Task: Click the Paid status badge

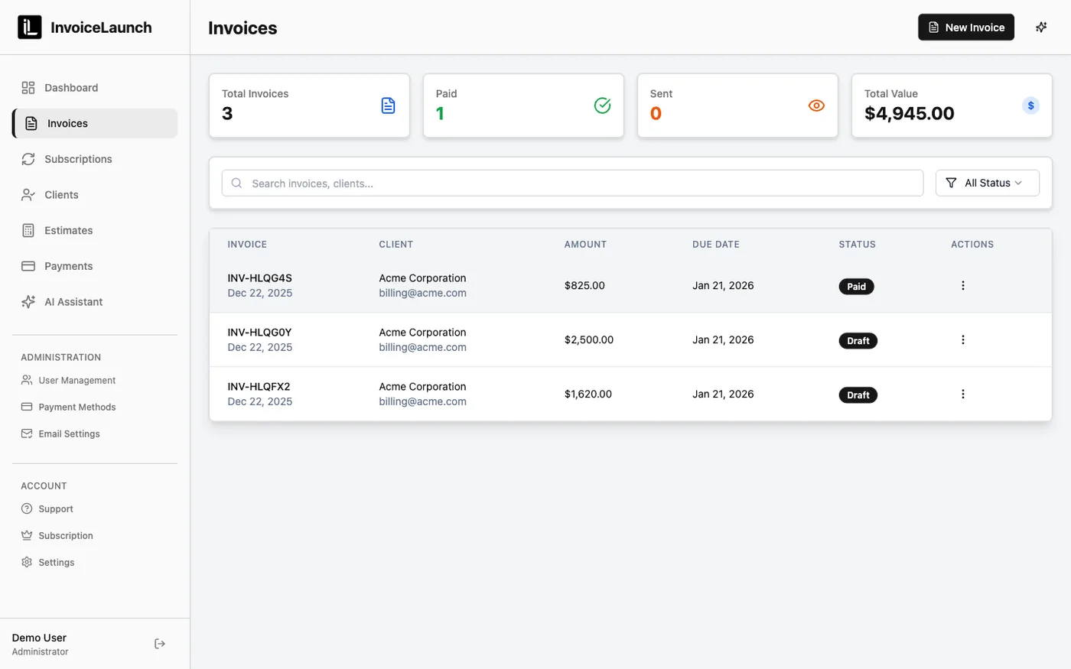Action: point(856,287)
